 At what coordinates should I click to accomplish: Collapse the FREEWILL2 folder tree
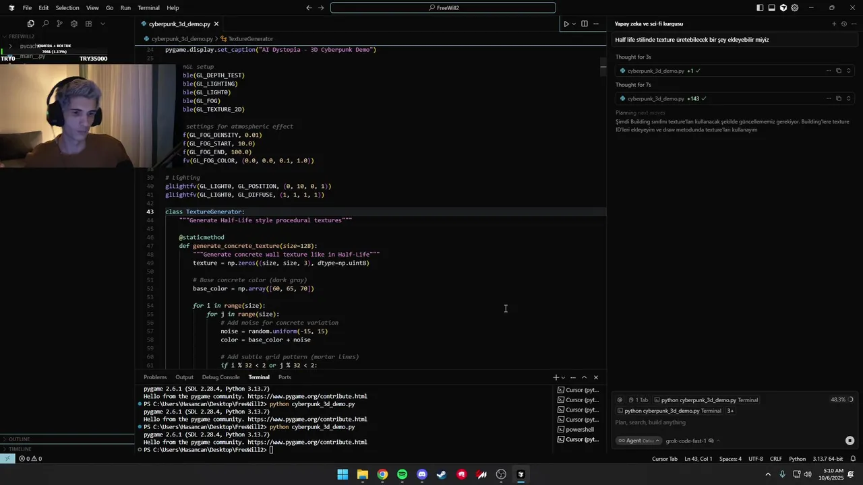click(20, 36)
